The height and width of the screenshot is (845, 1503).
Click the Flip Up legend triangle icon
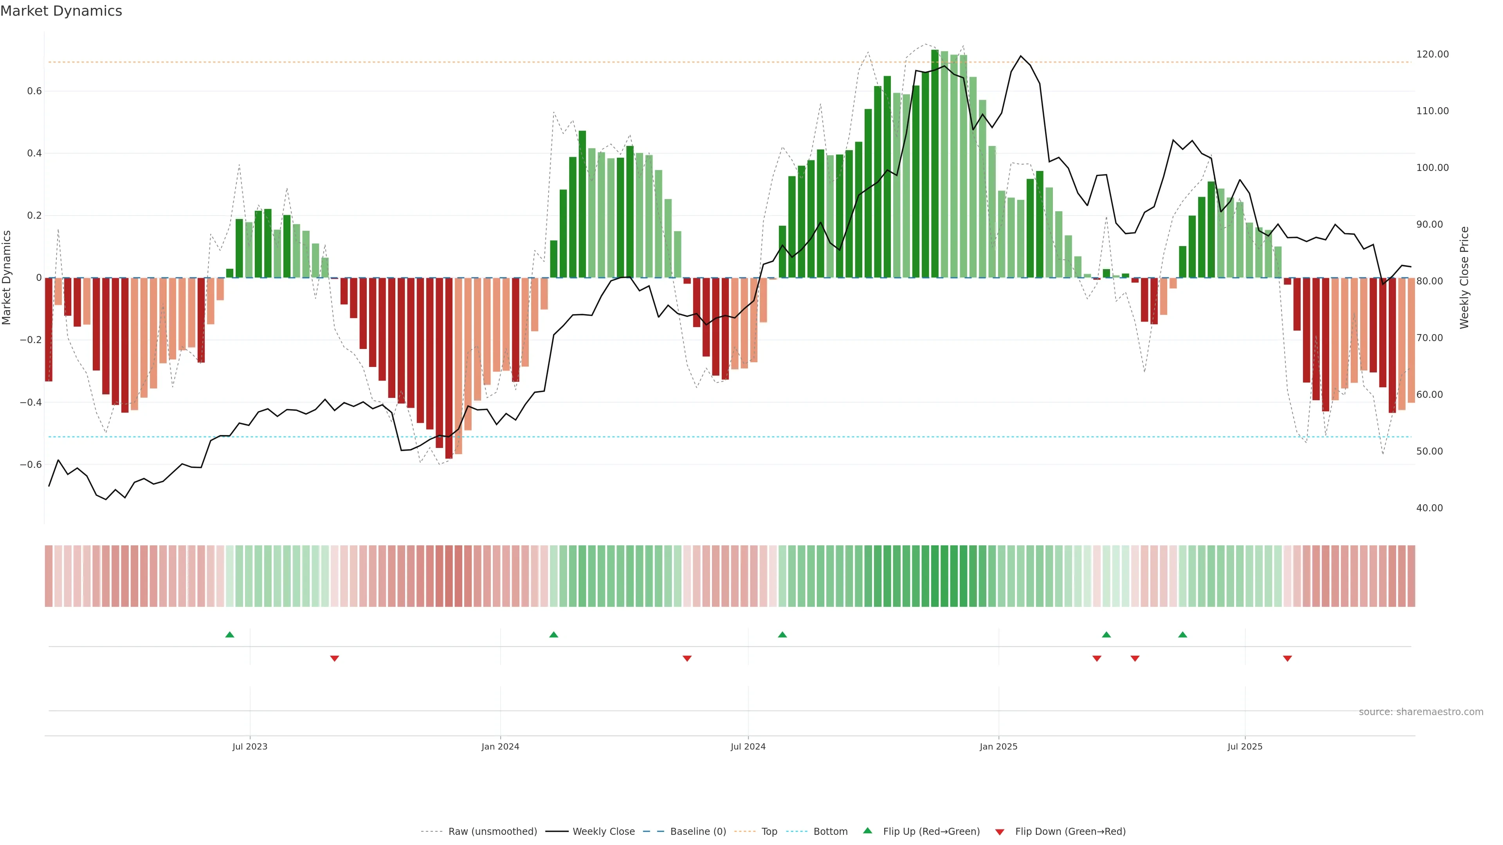click(868, 831)
